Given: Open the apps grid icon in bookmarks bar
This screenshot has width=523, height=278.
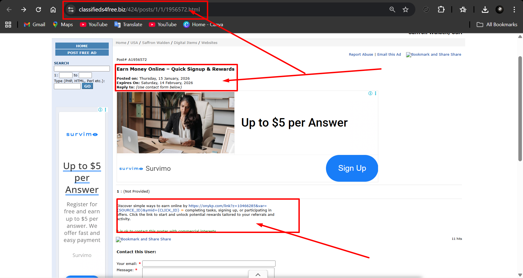Looking at the screenshot, I should pyautogui.click(x=8, y=25).
